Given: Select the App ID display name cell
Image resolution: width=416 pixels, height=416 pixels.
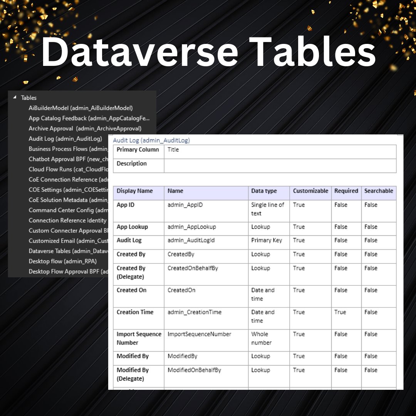Looking at the screenshot, I should 139,211.
